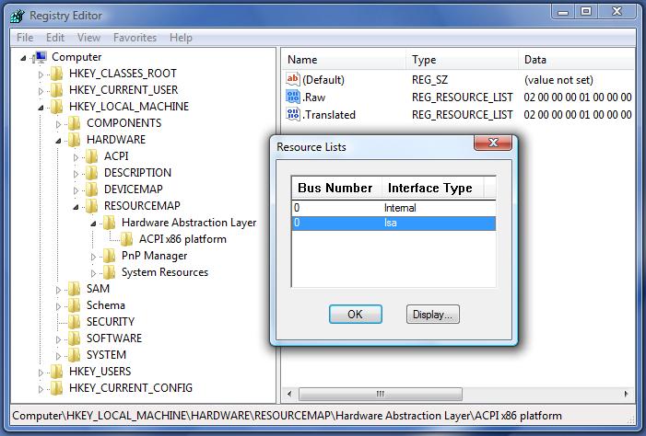Click the DEVICEMAP folder icon
Screen dimensions: 646x436
pyautogui.click(x=91, y=189)
